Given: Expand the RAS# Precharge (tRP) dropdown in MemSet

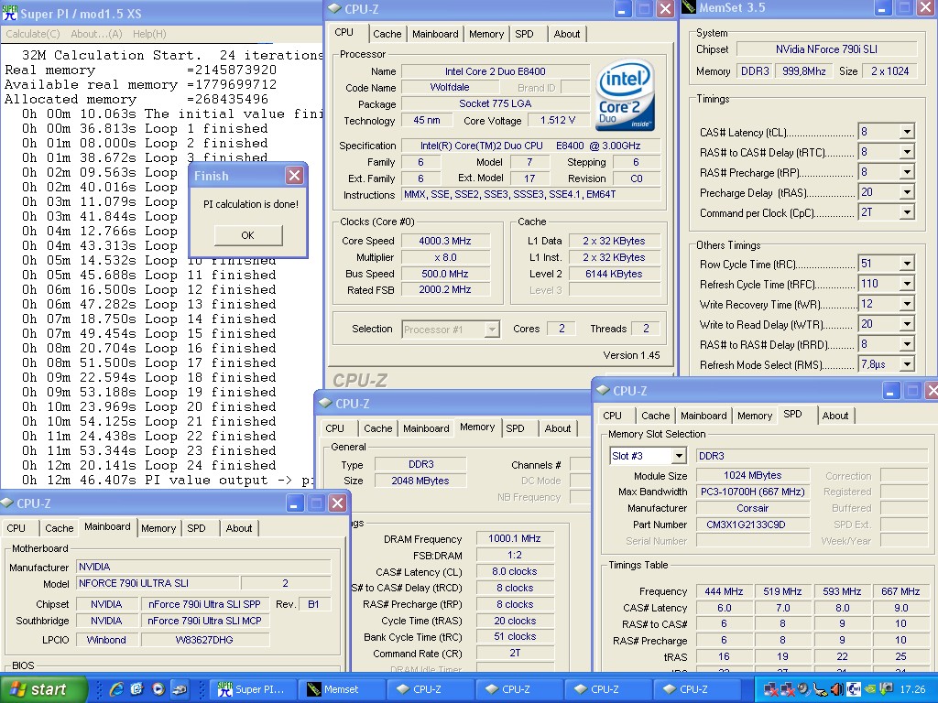Looking at the screenshot, I should [907, 173].
